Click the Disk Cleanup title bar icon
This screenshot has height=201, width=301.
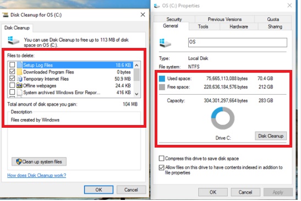pos(6,15)
